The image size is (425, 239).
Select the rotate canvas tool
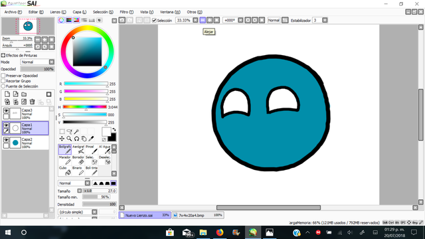[77, 139]
